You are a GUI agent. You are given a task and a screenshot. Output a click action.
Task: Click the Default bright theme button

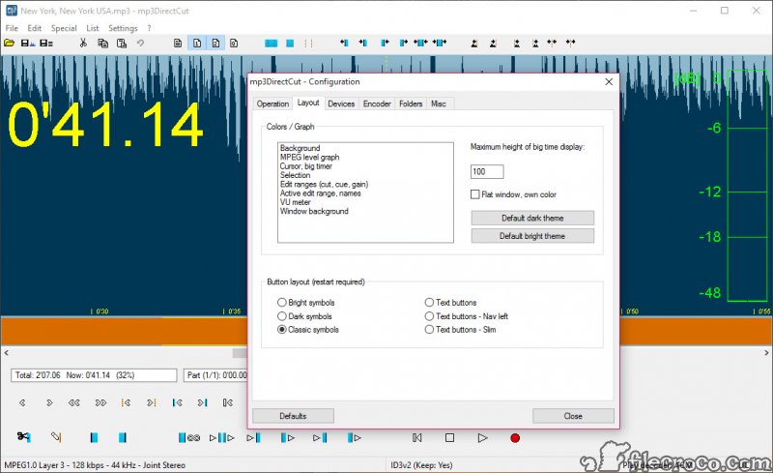pos(532,236)
